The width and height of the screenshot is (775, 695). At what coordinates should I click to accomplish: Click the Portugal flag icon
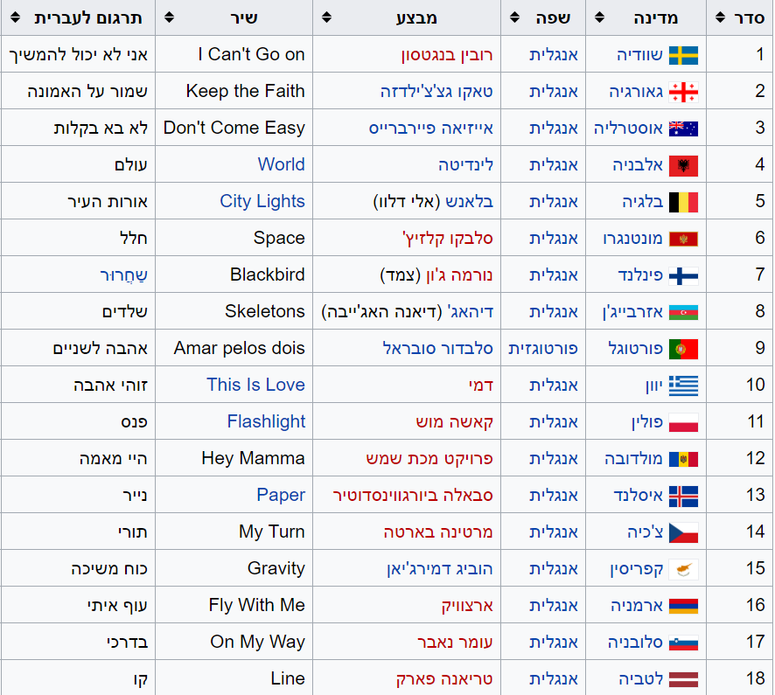(x=683, y=349)
